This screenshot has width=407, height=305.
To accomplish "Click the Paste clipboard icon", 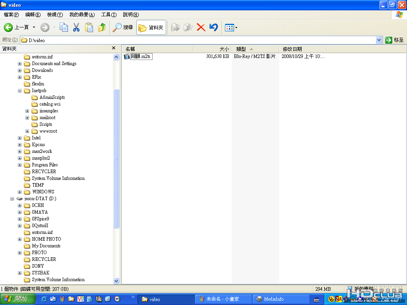I will pos(89,27).
